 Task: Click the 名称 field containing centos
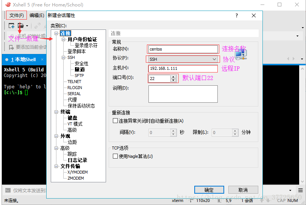tap(183, 49)
